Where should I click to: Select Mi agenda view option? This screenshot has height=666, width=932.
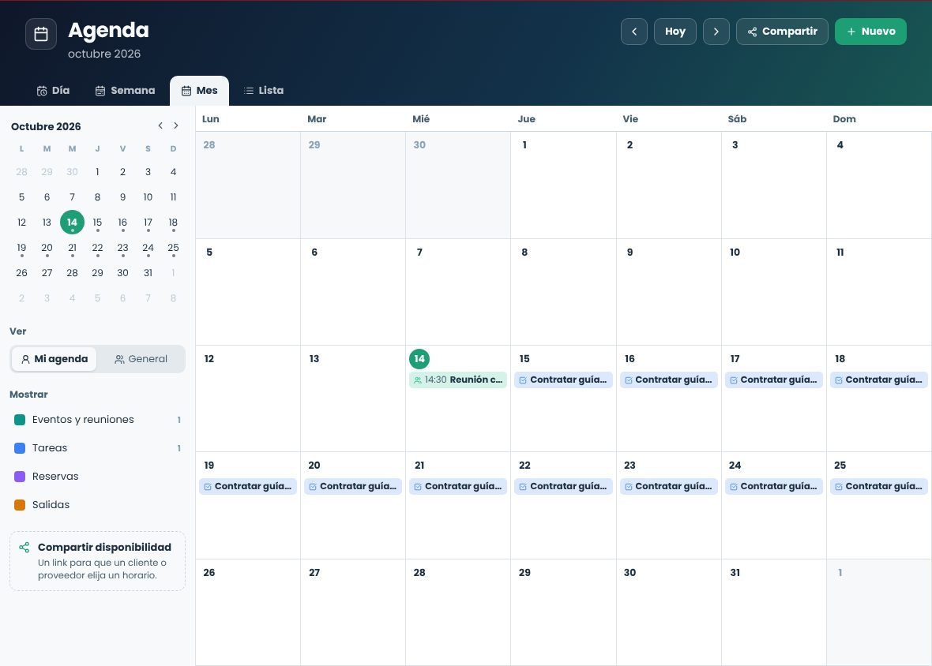point(54,359)
